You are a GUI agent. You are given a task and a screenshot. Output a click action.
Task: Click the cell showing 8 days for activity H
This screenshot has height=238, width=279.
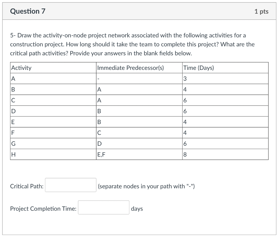pyautogui.click(x=185, y=154)
